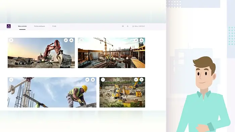Open the Mme. LAROQUE user account
Viewport: 235px width, 132px height.
tap(138, 26)
